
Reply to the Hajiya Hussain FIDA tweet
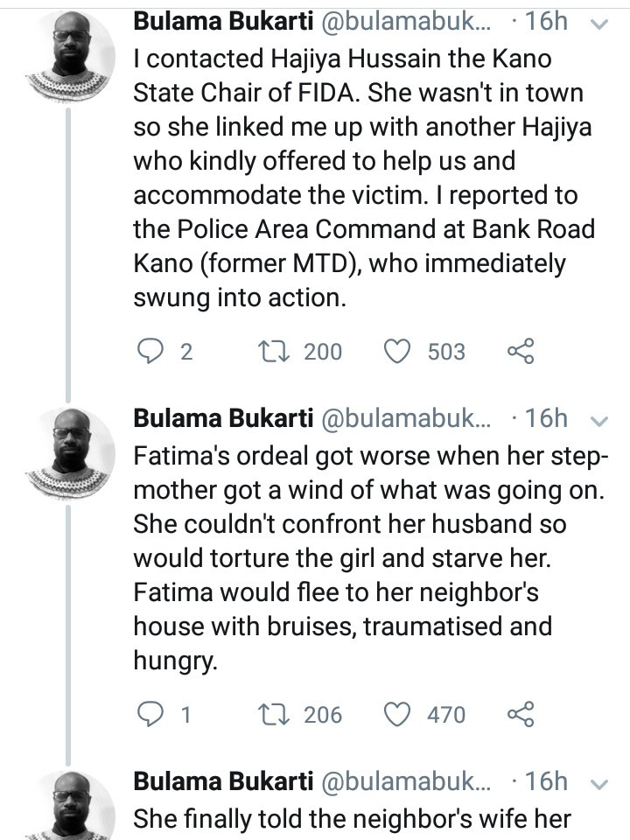[x=154, y=352]
